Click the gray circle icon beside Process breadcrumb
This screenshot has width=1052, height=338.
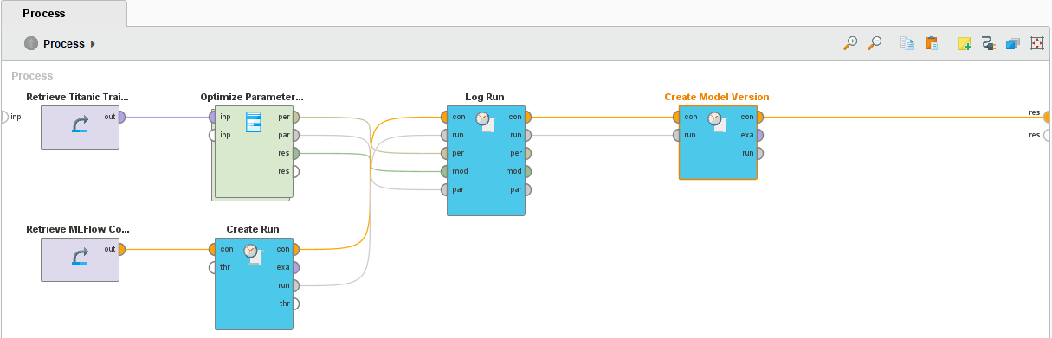click(31, 43)
